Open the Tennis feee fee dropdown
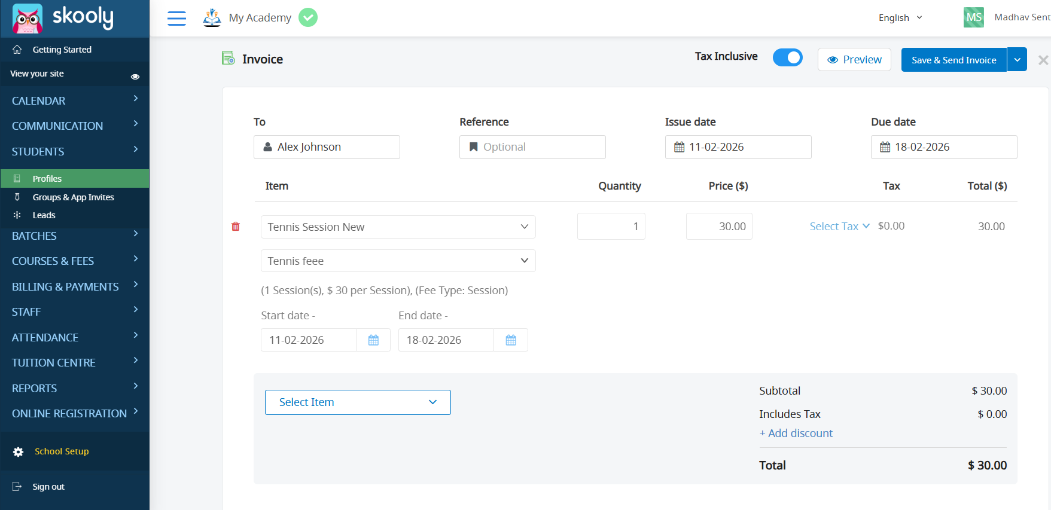Image resolution: width=1051 pixels, height=510 pixels. tap(398, 261)
